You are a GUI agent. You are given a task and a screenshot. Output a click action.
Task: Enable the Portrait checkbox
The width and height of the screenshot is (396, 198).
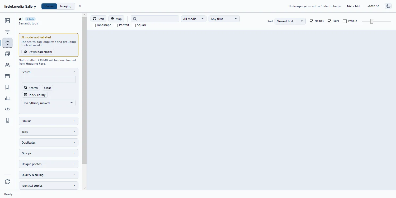(x=116, y=25)
